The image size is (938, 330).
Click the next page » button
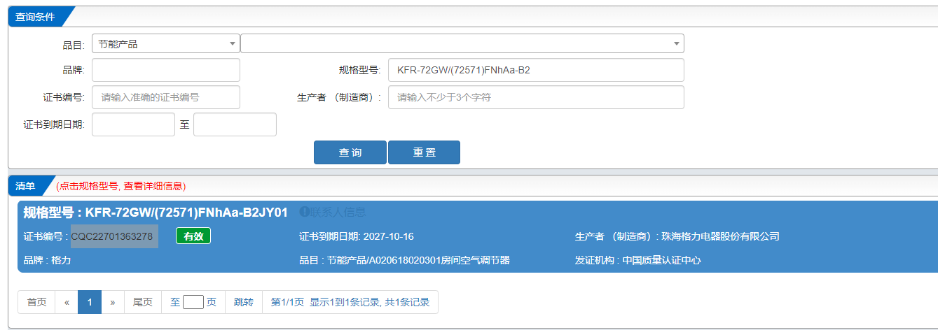[x=113, y=302]
